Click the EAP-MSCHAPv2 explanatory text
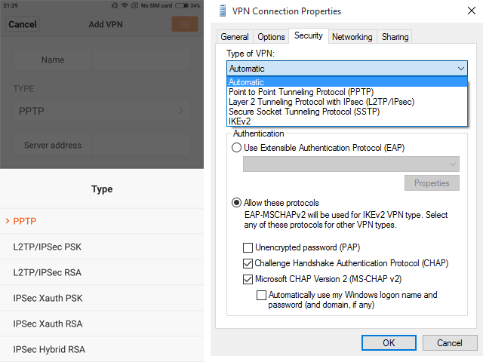The image size is (483, 362). pos(346,219)
